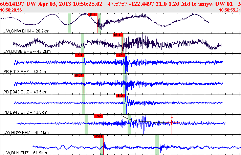Select the iS 0 pick flag on B943 EH2
This screenshot has height=155, width=241.
[121, 96]
